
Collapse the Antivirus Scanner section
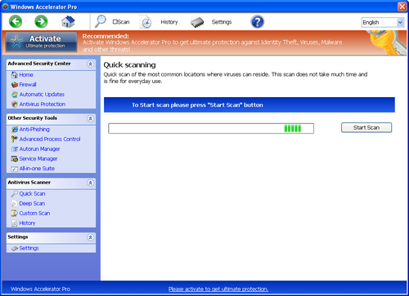pyautogui.click(x=90, y=183)
